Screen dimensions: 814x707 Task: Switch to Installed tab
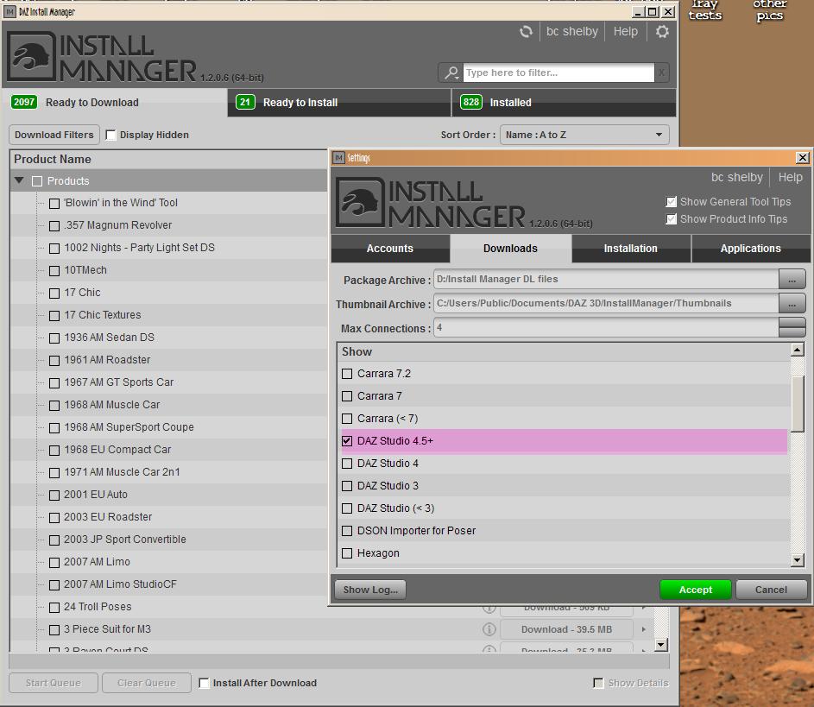(564, 102)
